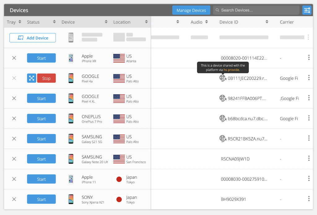The image size is (317, 215).
Task: Sort by the unlabeled column arrows
Action: 178,22
